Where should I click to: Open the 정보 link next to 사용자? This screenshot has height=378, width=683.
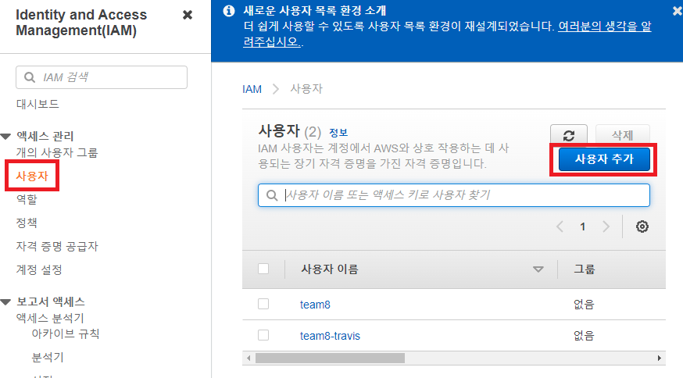tap(338, 133)
